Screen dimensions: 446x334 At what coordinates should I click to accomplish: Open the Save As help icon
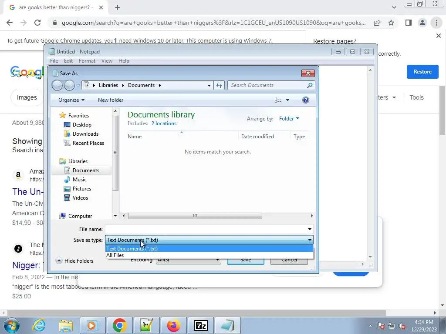(x=306, y=100)
